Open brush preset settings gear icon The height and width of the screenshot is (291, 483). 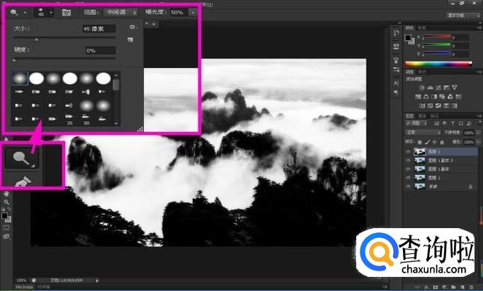(132, 28)
